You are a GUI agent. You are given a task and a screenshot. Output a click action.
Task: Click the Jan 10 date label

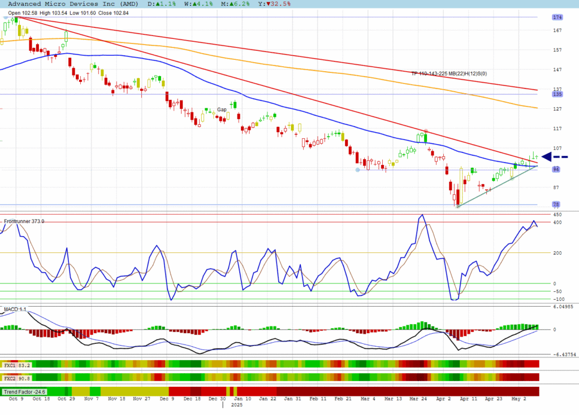[242, 399]
